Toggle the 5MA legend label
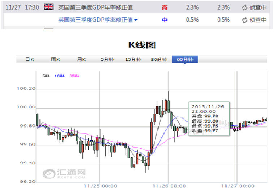 click(46, 76)
